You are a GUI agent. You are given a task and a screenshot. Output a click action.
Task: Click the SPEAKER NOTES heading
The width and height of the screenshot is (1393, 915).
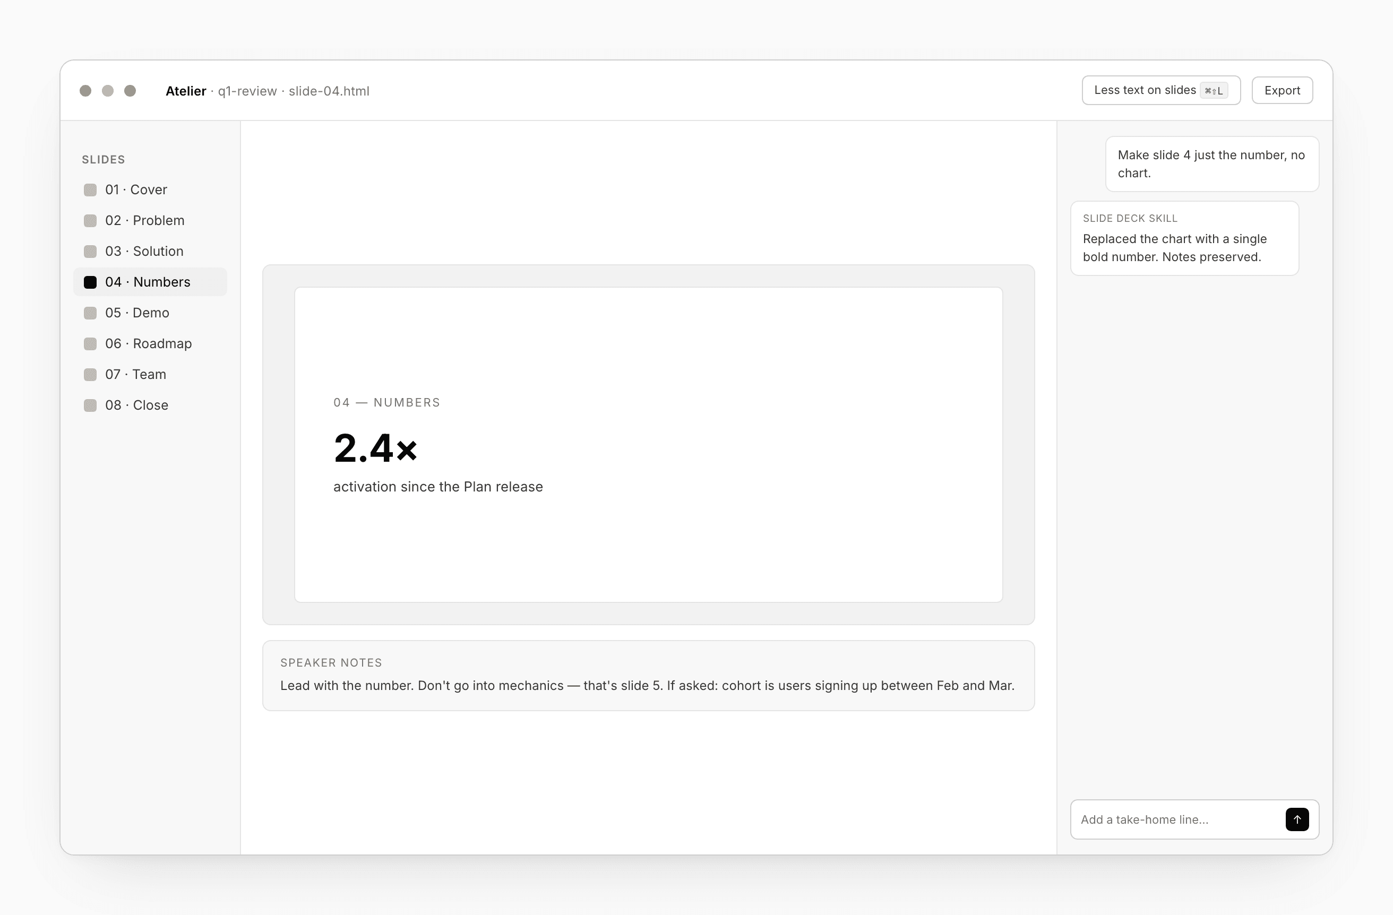(x=331, y=662)
